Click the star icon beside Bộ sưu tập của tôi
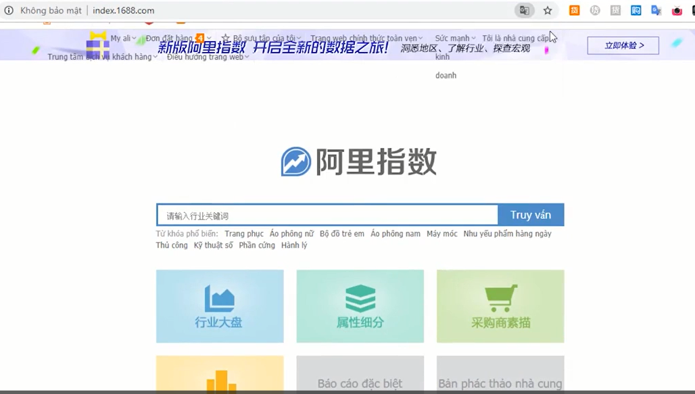The image size is (695, 394). 226,38
